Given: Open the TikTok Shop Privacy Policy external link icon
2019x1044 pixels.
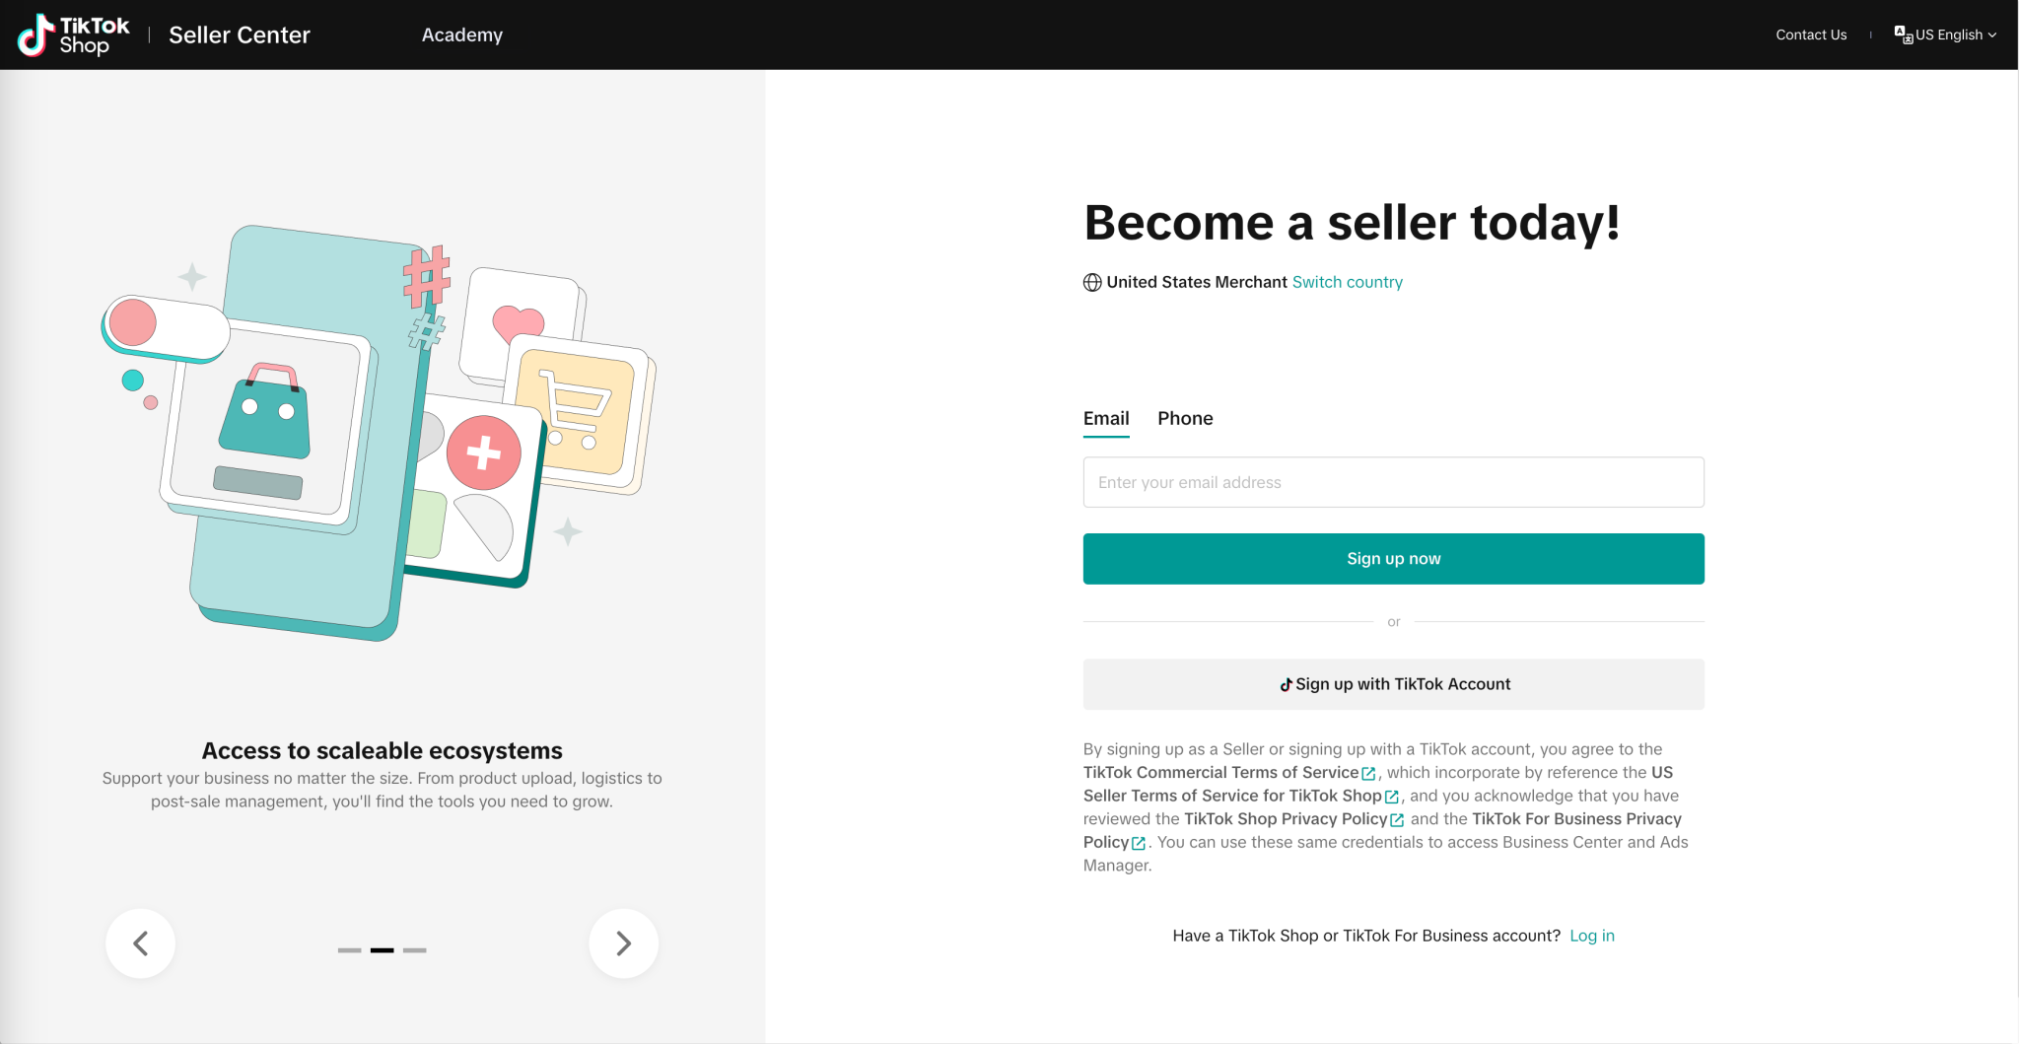Looking at the screenshot, I should (x=1398, y=819).
